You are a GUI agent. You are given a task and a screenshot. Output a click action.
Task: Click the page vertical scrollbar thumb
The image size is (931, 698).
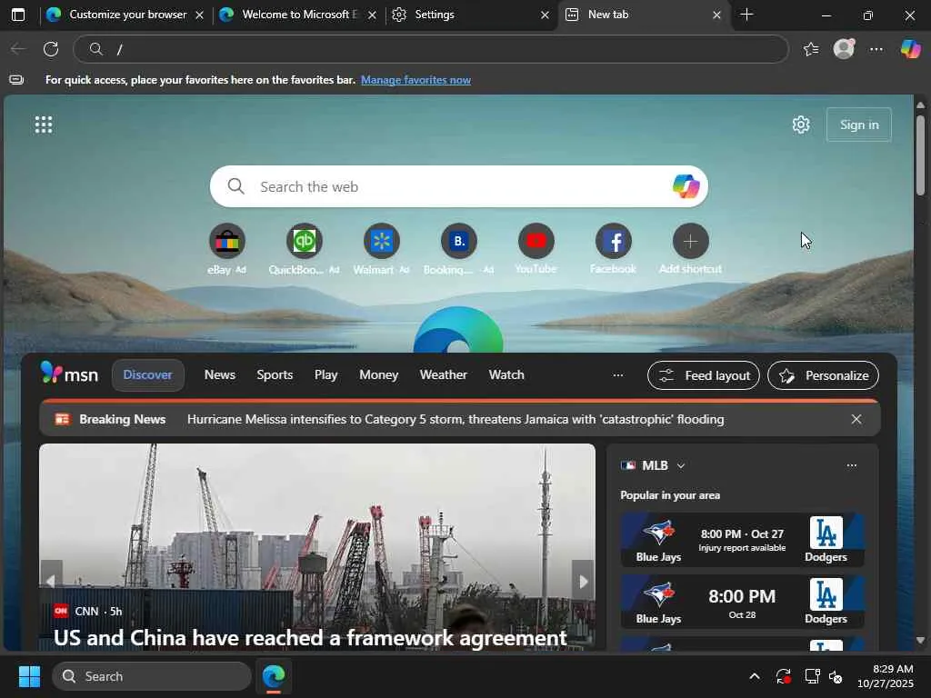click(x=920, y=155)
